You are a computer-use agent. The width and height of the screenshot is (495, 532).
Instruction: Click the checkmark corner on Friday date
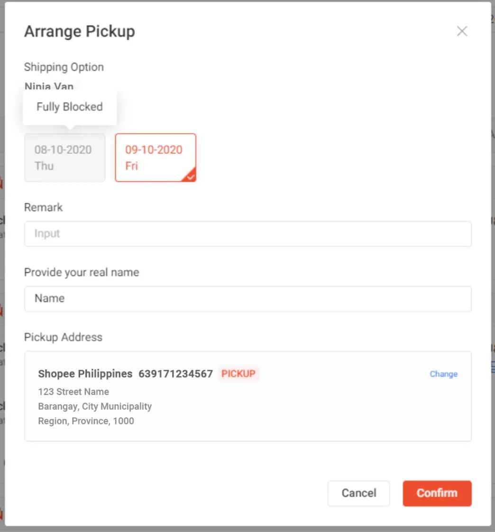tap(191, 177)
